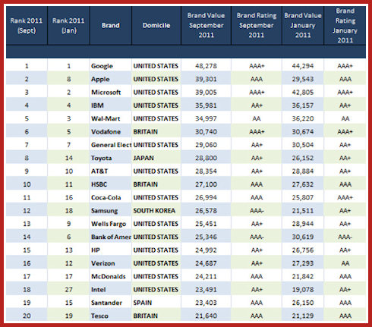Select value 24,992 in HP row
Screen dimensions: 372x327
coord(206,250)
